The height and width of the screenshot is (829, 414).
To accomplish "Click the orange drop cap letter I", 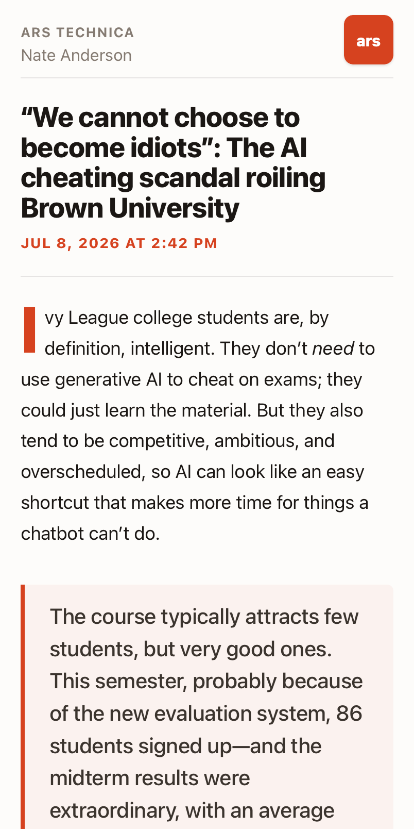I will (29, 330).
